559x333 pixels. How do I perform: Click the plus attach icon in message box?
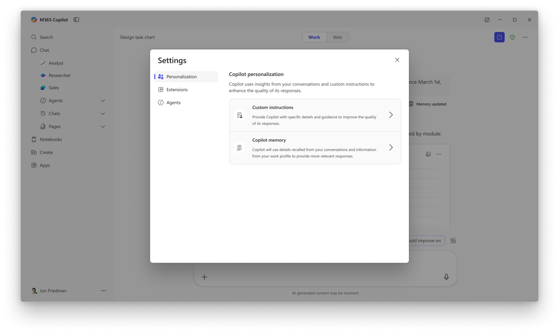(204, 277)
